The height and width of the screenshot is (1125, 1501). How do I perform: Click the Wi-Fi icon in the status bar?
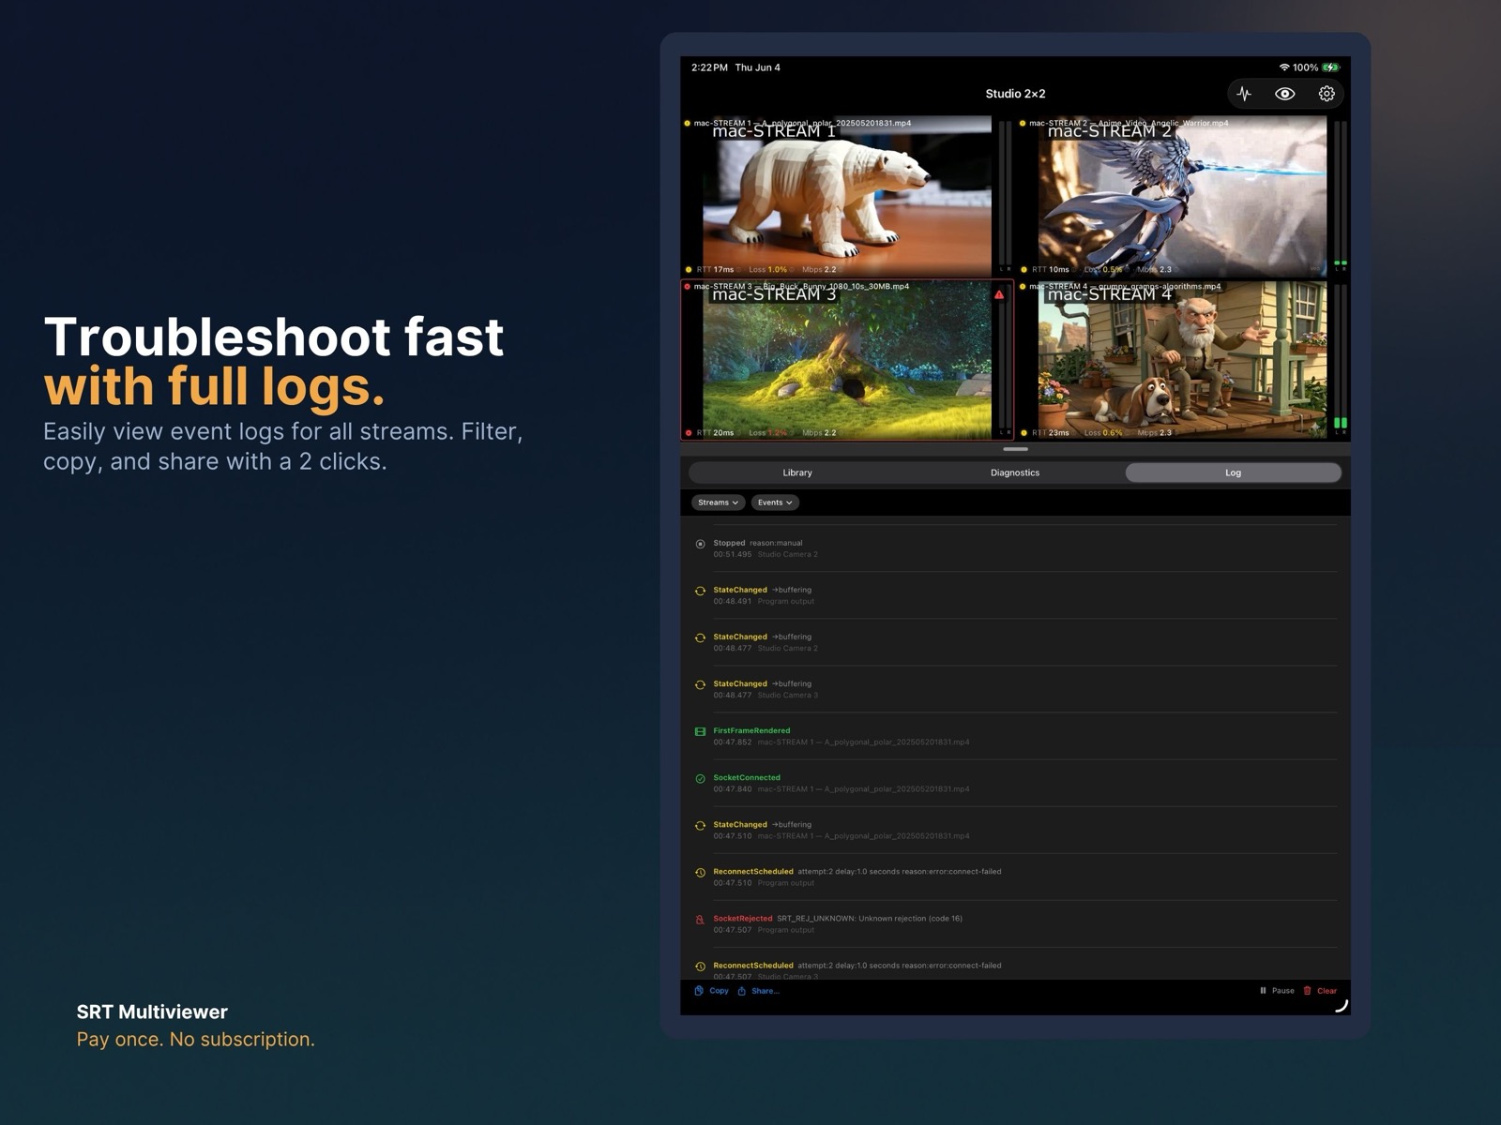[1284, 67]
